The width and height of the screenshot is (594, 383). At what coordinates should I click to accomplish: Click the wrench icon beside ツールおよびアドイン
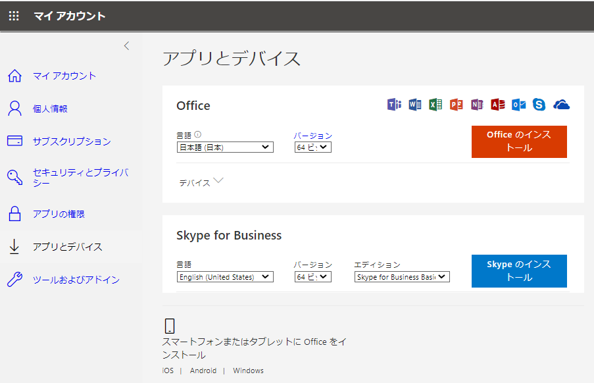tap(14, 279)
